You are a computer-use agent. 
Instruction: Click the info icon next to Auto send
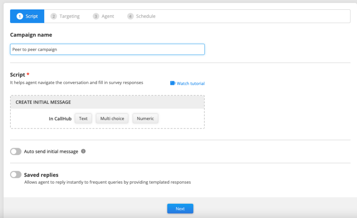83,151
